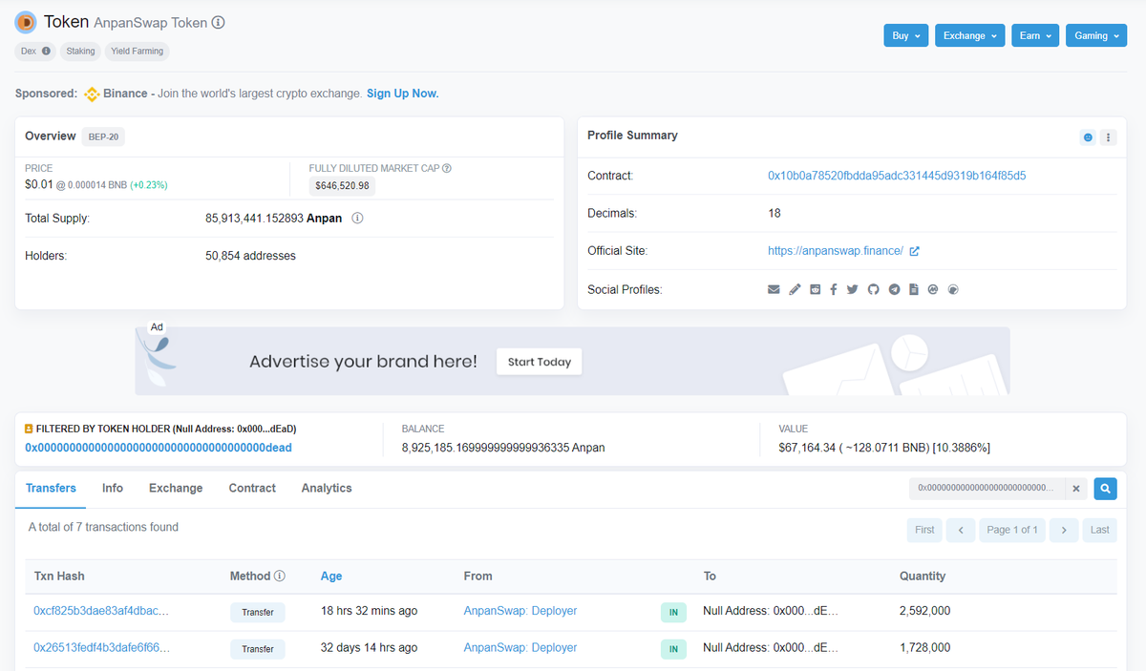Click the Sign Up Now link
1146x671 pixels.
pyautogui.click(x=403, y=94)
